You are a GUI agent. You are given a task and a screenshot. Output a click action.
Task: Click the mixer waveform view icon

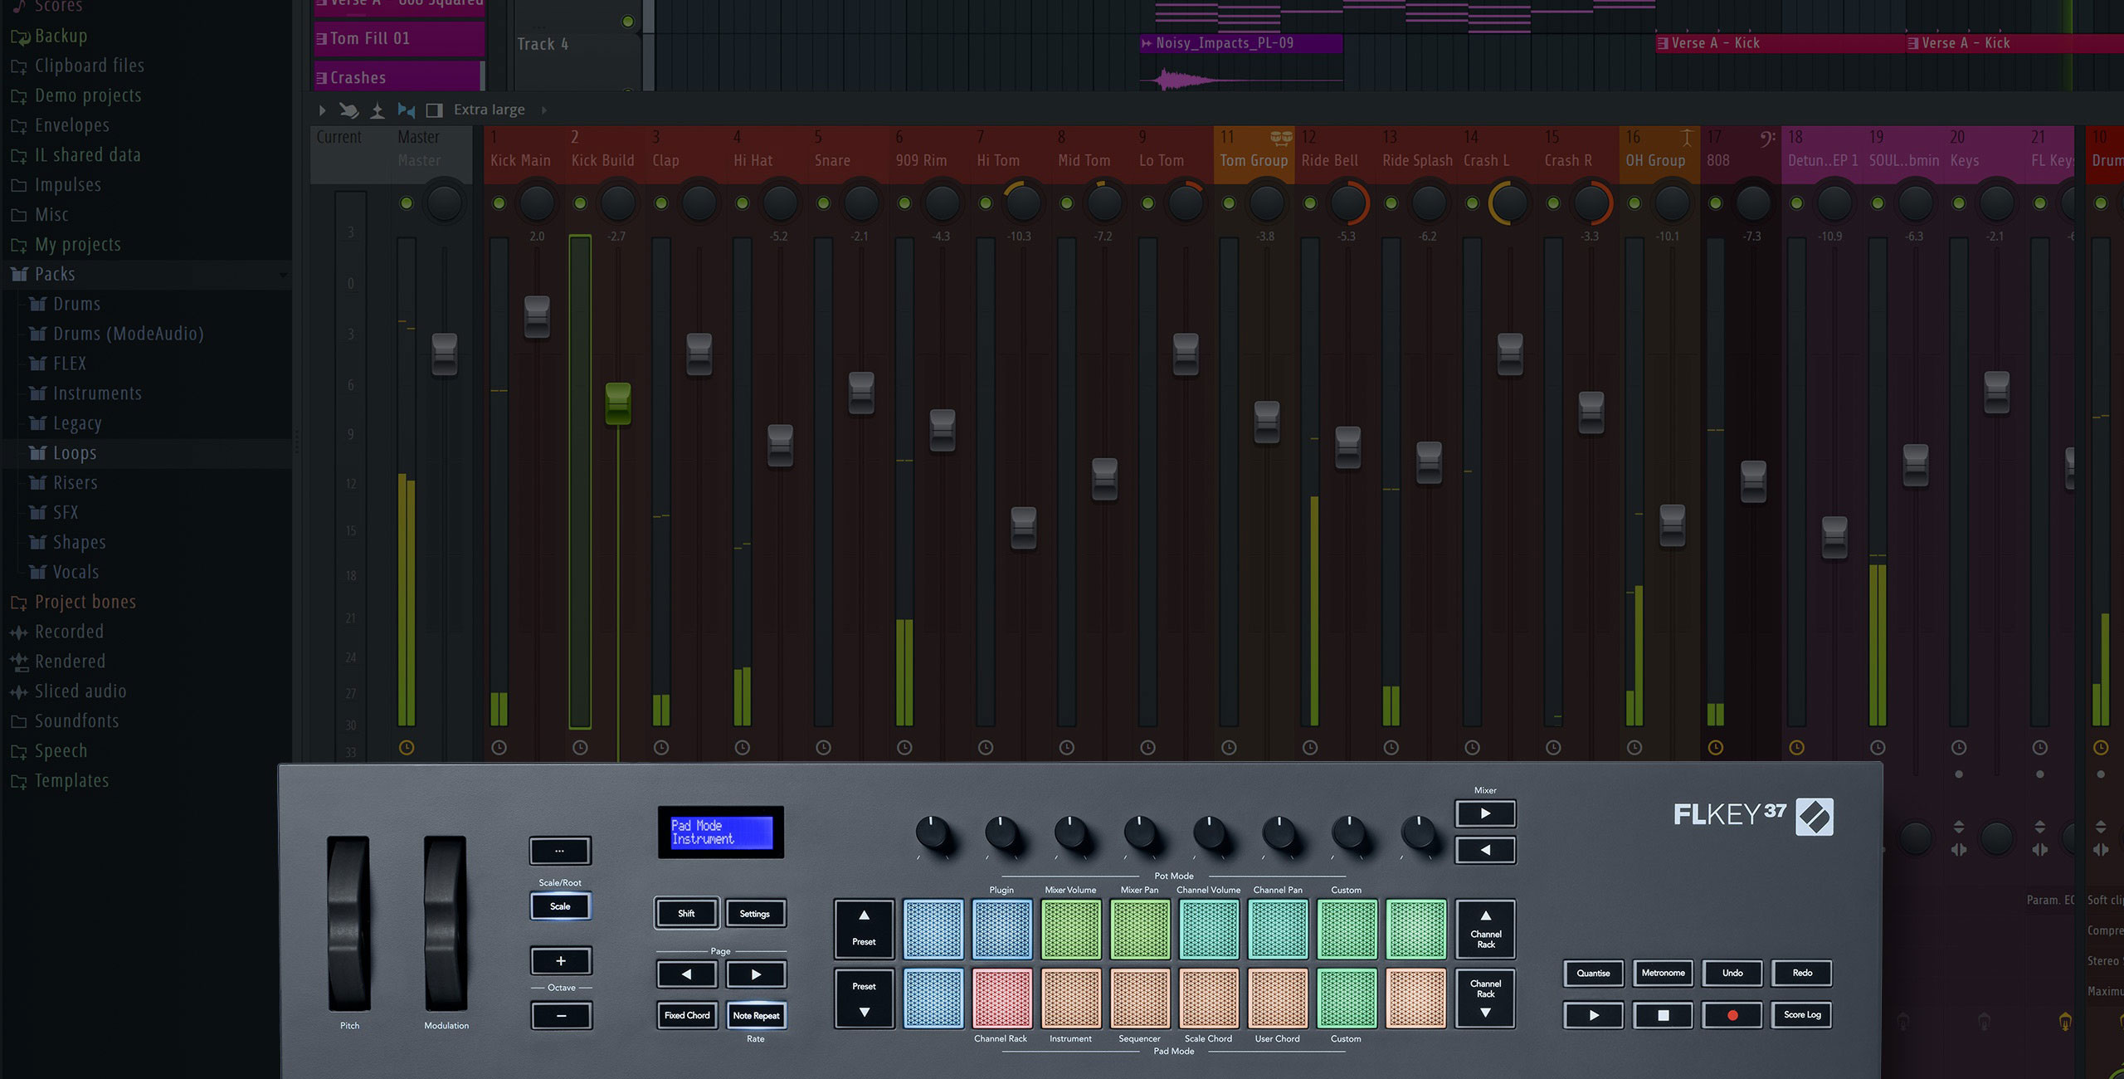coord(378,110)
